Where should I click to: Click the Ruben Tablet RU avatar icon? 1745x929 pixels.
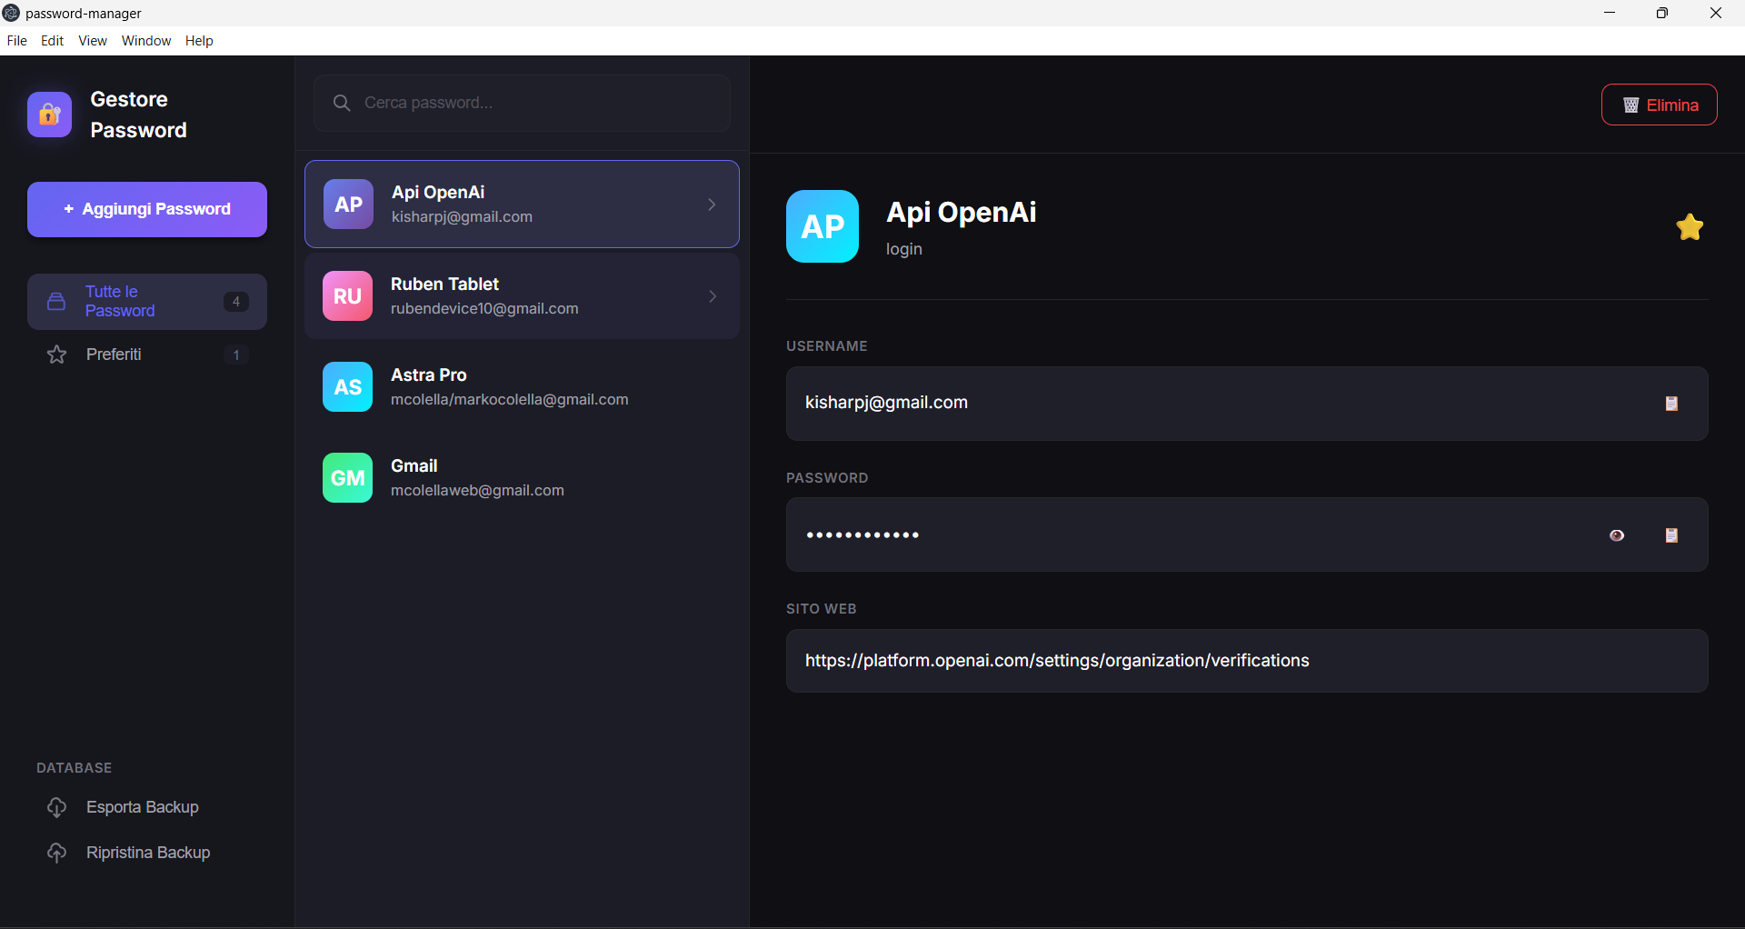(x=347, y=295)
